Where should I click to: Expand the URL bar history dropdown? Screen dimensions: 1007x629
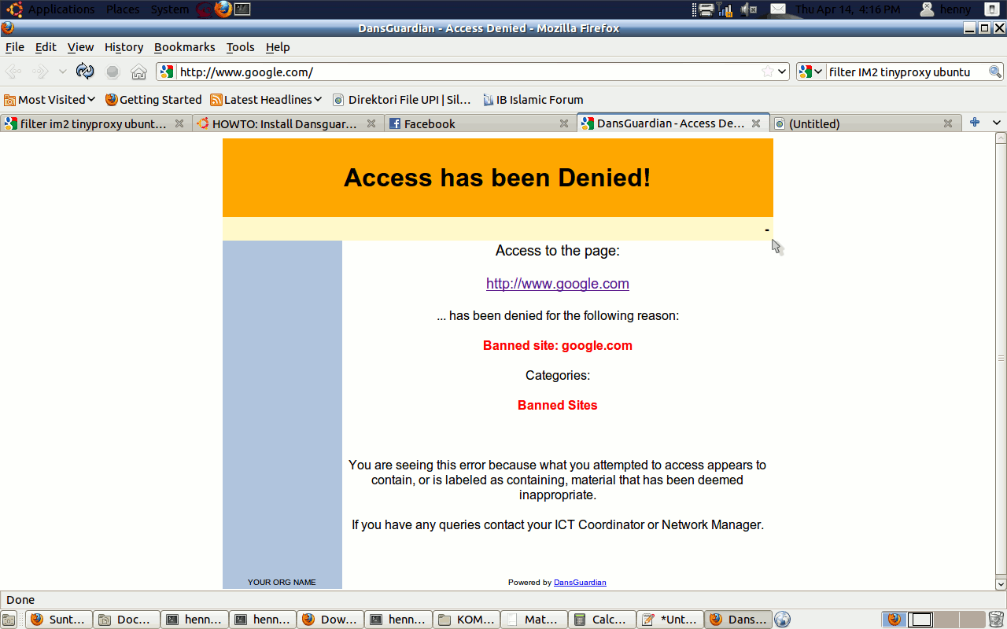(782, 72)
